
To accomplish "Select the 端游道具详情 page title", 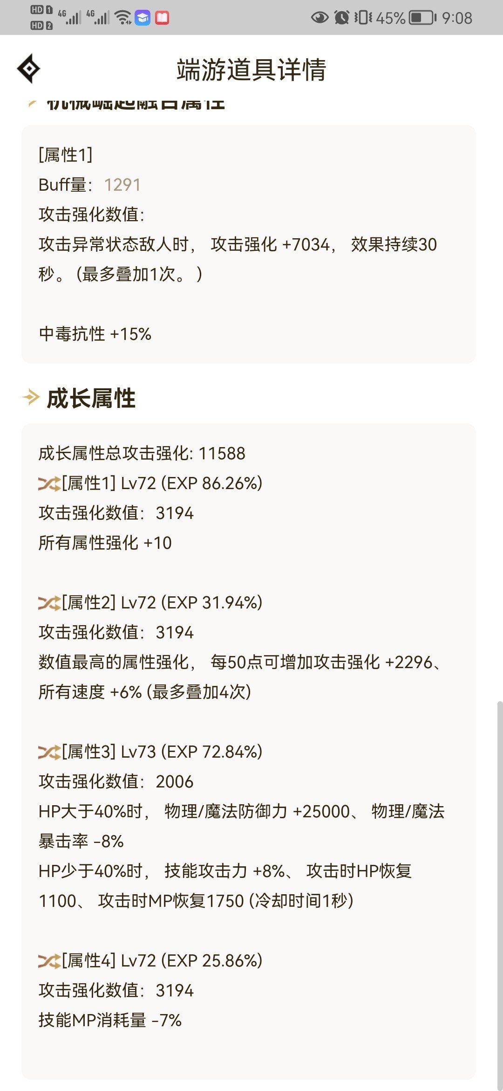I will (x=251, y=70).
